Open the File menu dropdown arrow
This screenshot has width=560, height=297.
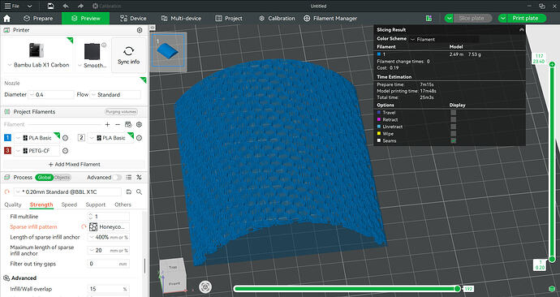30,6
